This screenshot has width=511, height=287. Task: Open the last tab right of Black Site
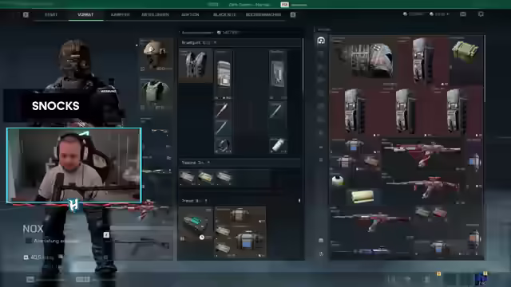263,14
